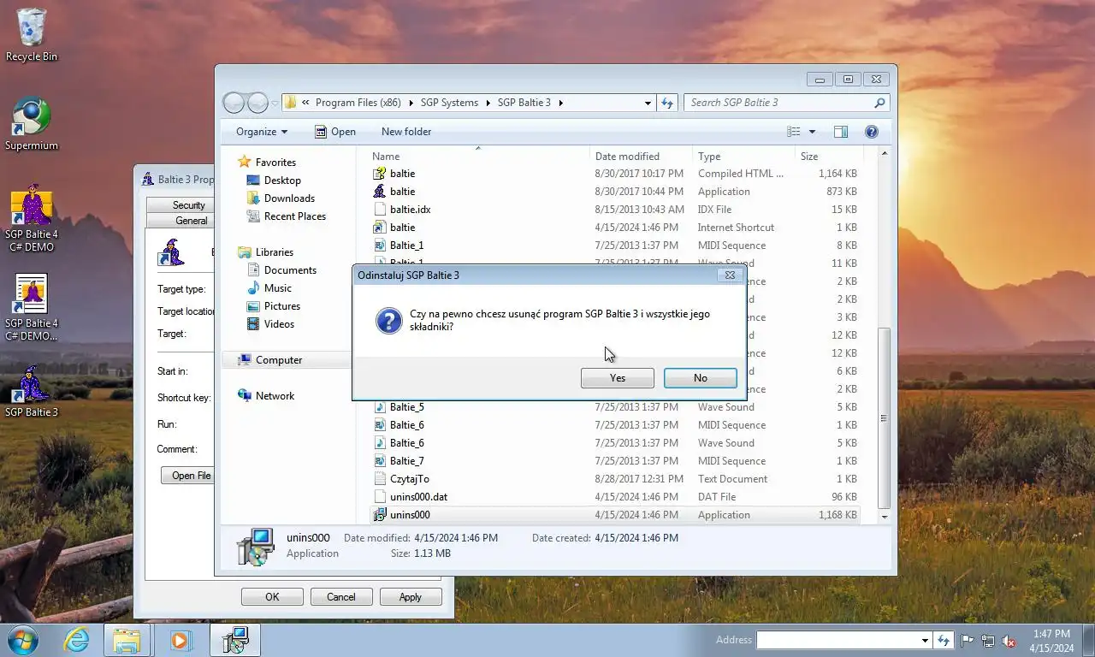The height and width of the screenshot is (657, 1095).
Task: Open SGP Baltie 4 C# DEMO document shortcut
Action: (32, 308)
